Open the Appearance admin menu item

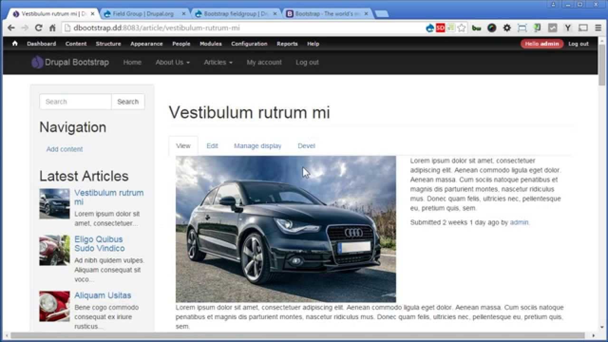click(146, 44)
